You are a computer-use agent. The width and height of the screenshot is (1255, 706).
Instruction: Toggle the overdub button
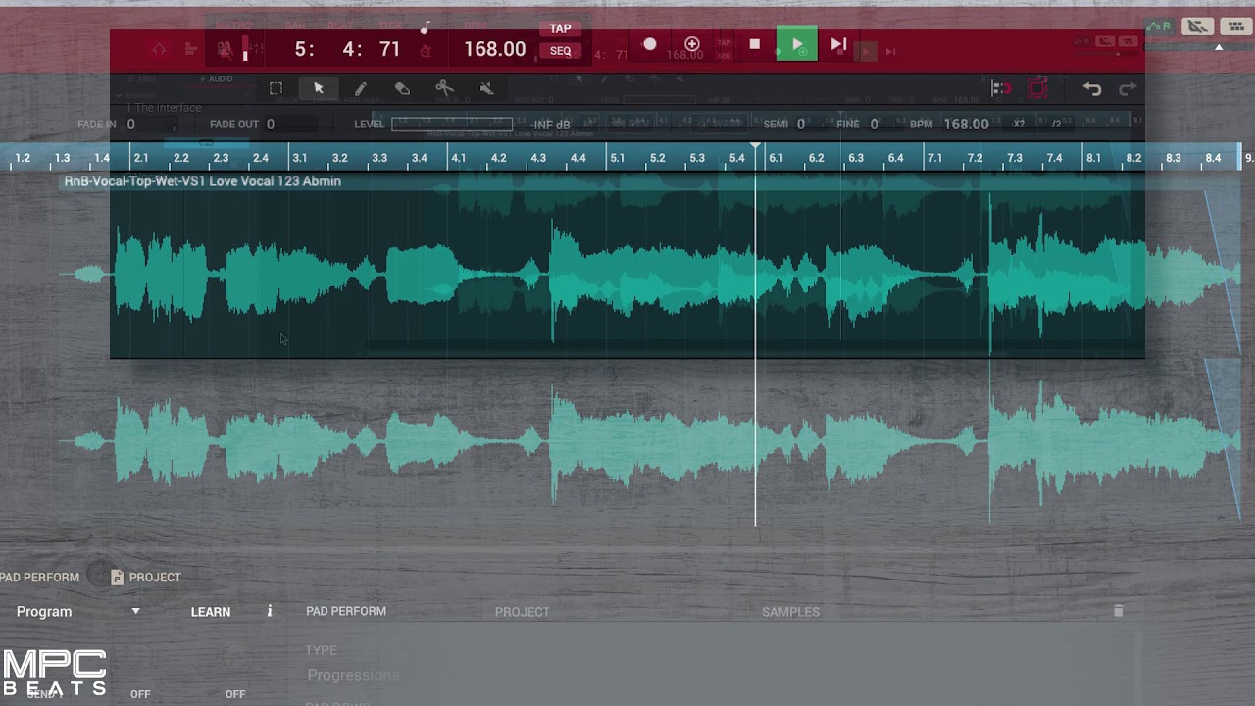click(x=691, y=44)
